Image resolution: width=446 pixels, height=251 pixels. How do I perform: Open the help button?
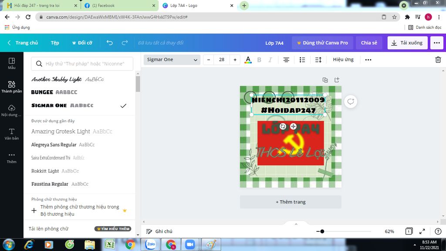click(x=438, y=231)
